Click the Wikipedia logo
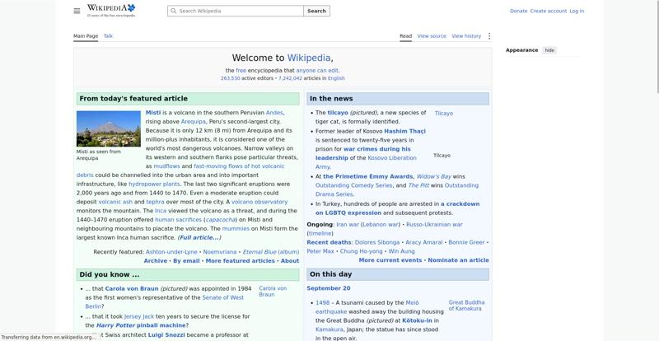This screenshot has width=659, height=341. coord(111,11)
